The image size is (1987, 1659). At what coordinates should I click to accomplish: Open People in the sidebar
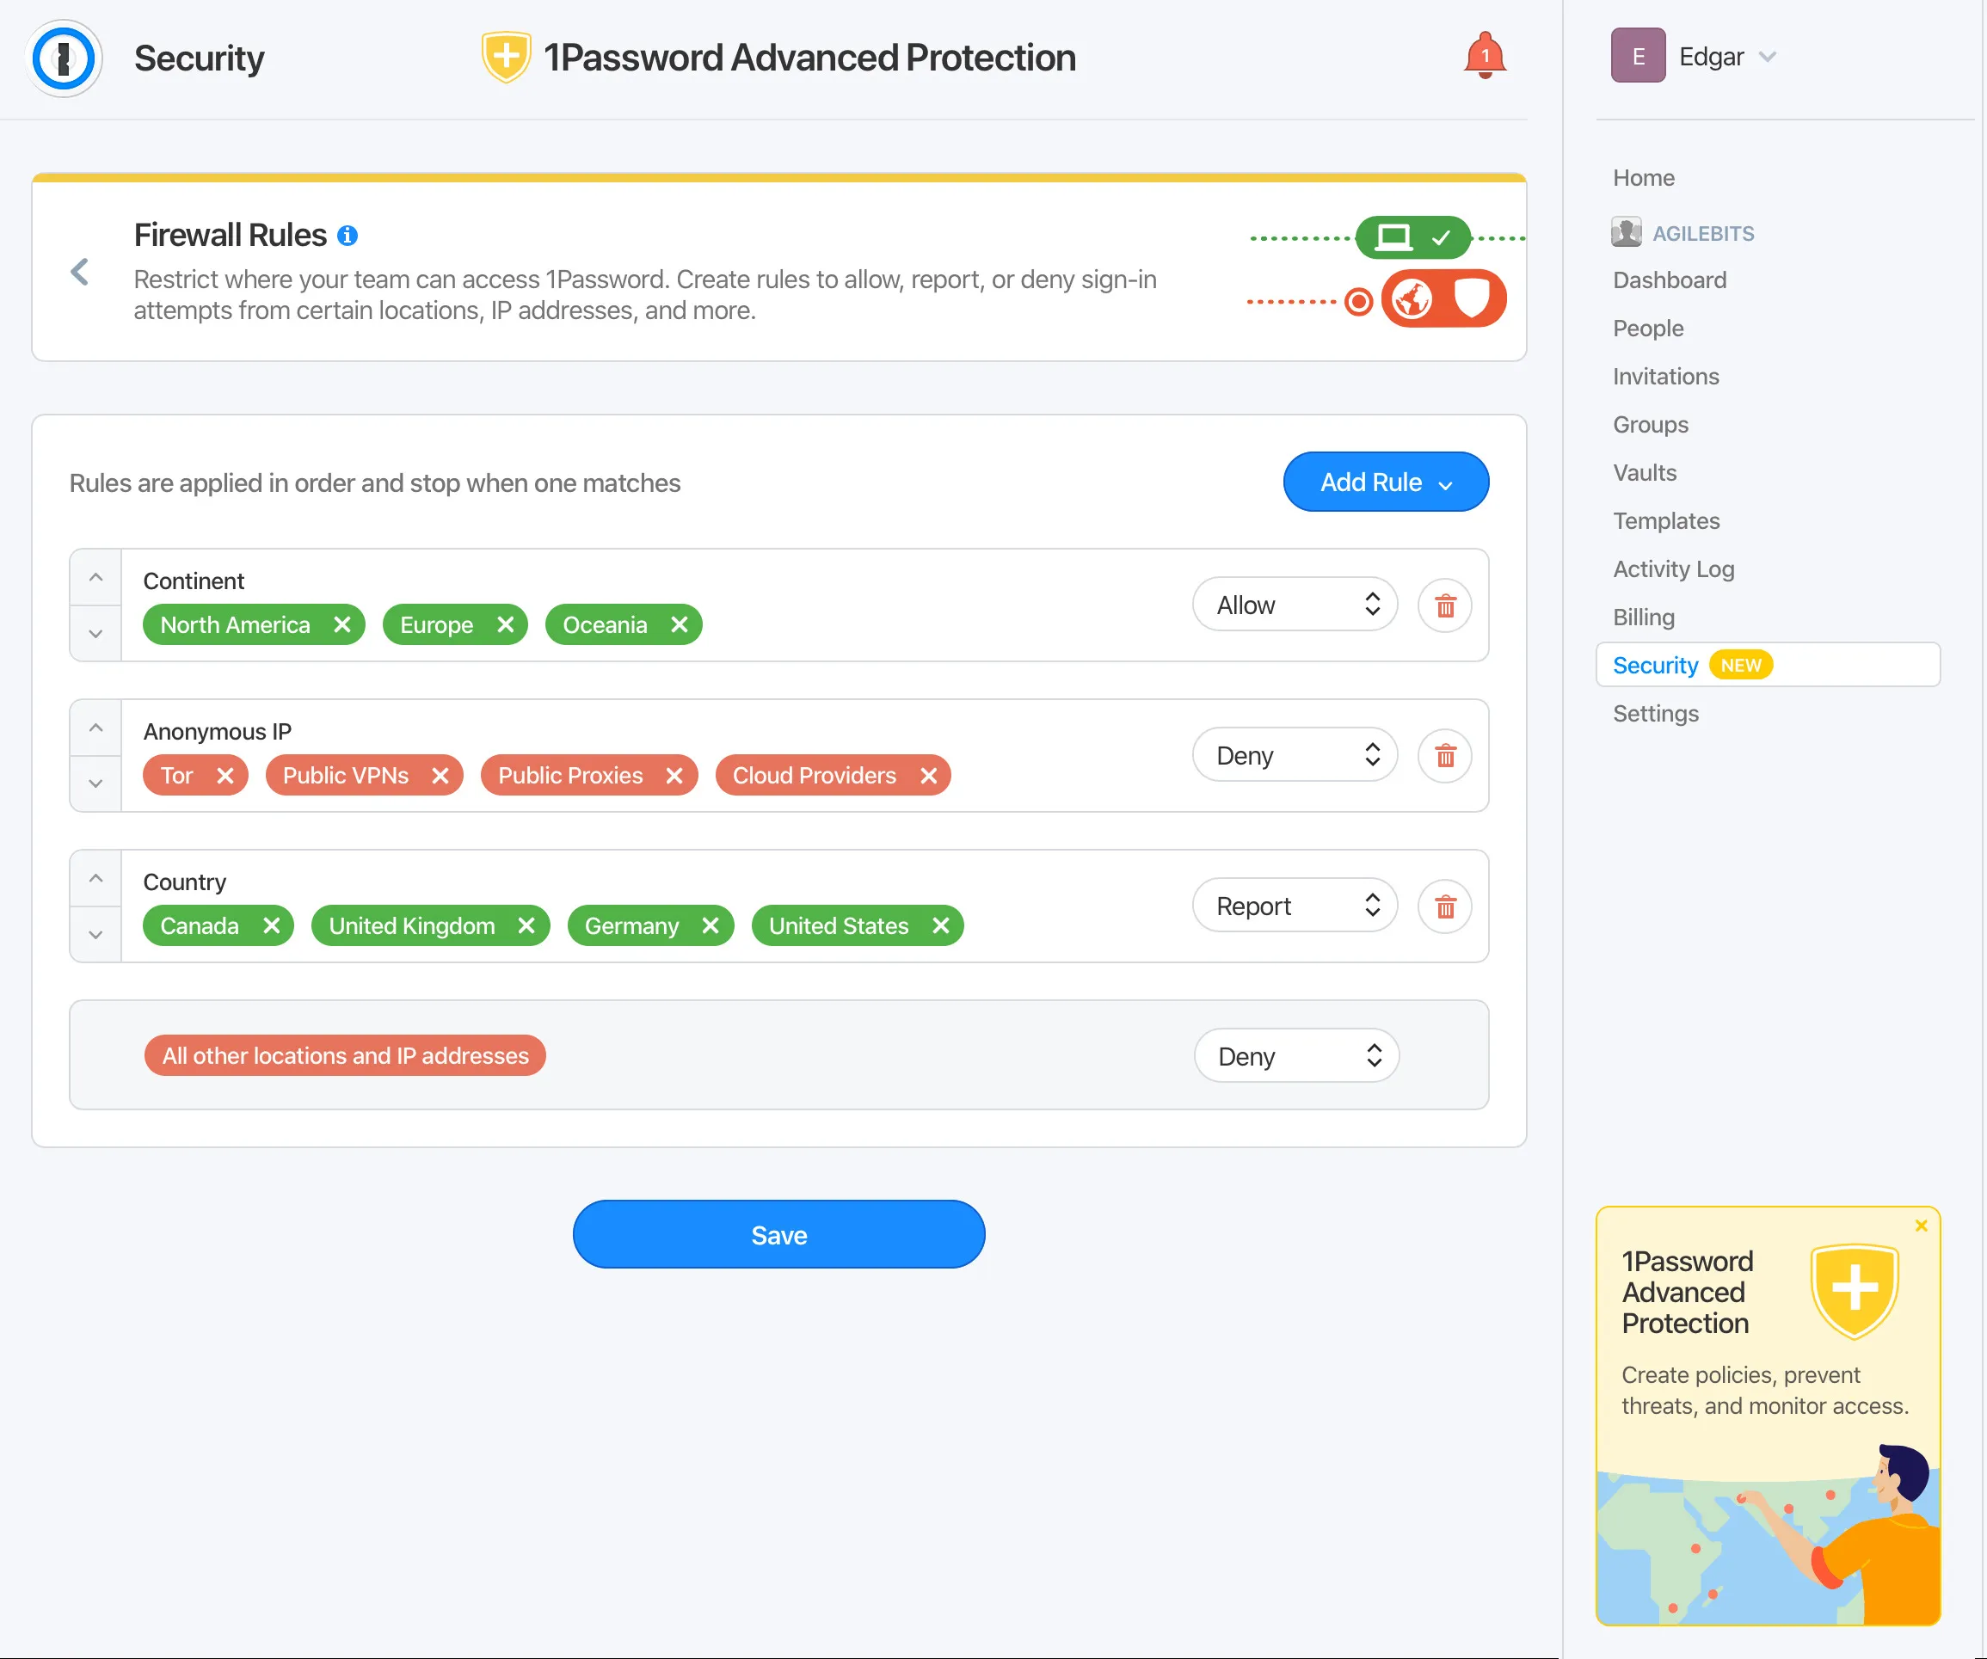click(1647, 329)
